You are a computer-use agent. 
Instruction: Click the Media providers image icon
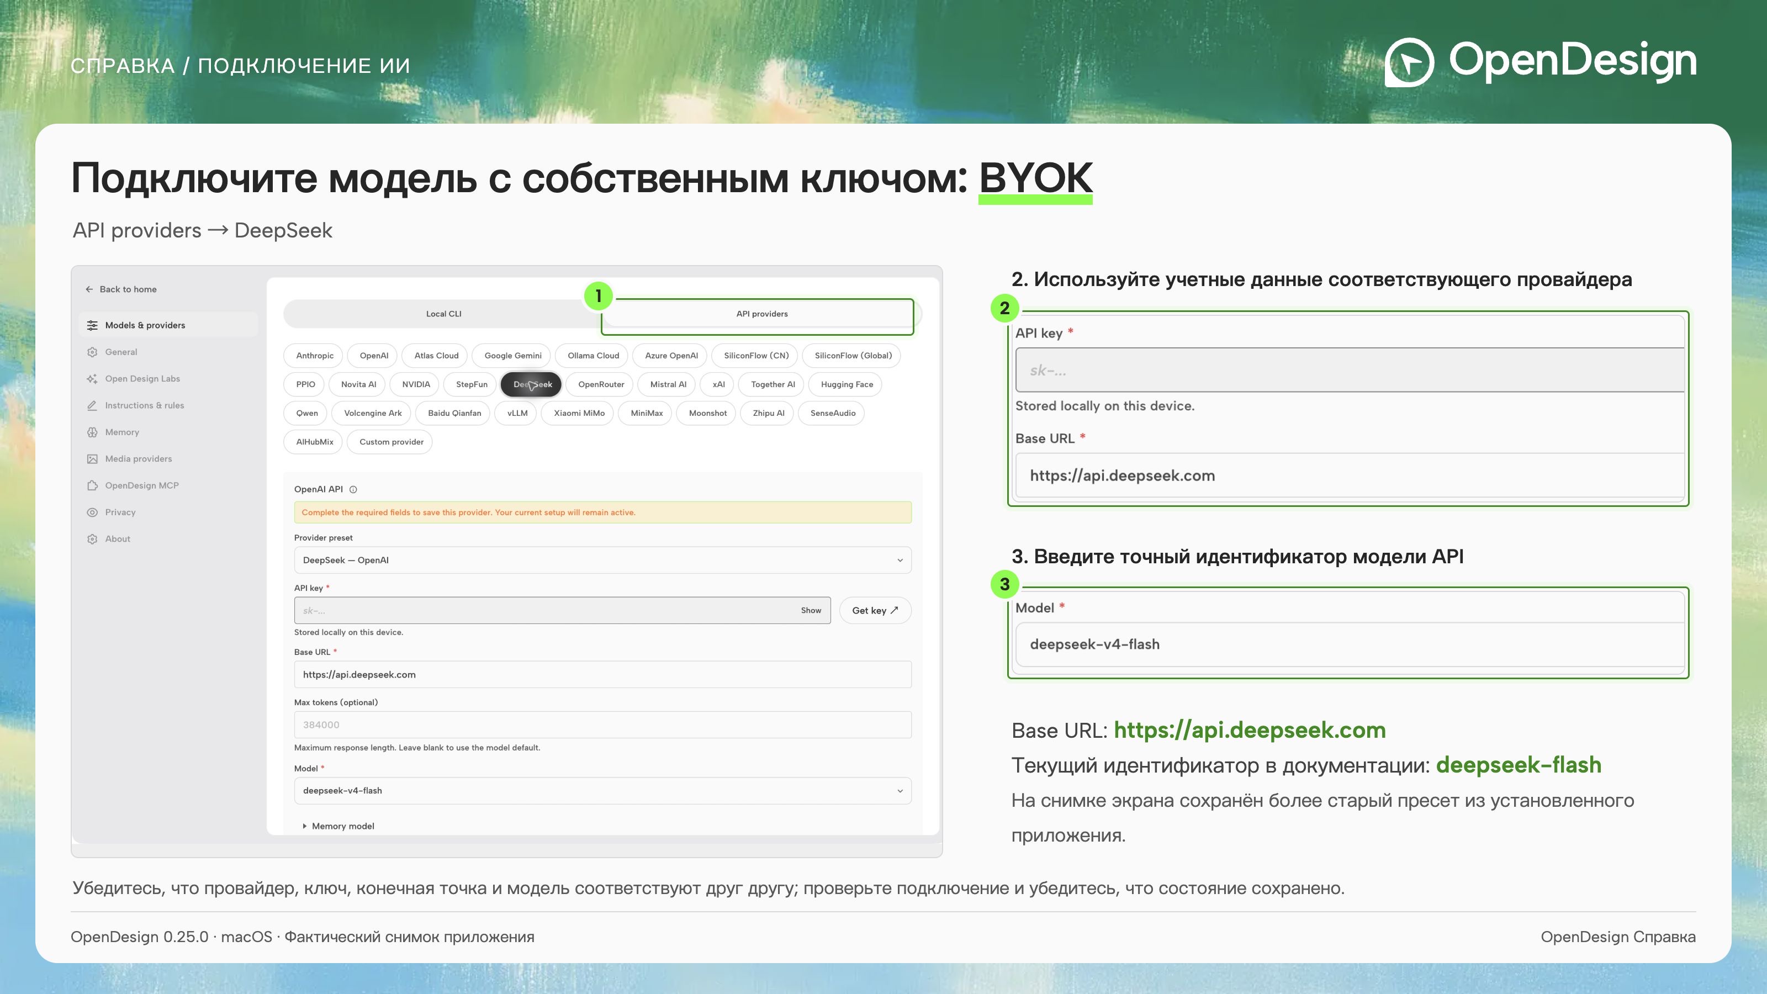tap(92, 459)
